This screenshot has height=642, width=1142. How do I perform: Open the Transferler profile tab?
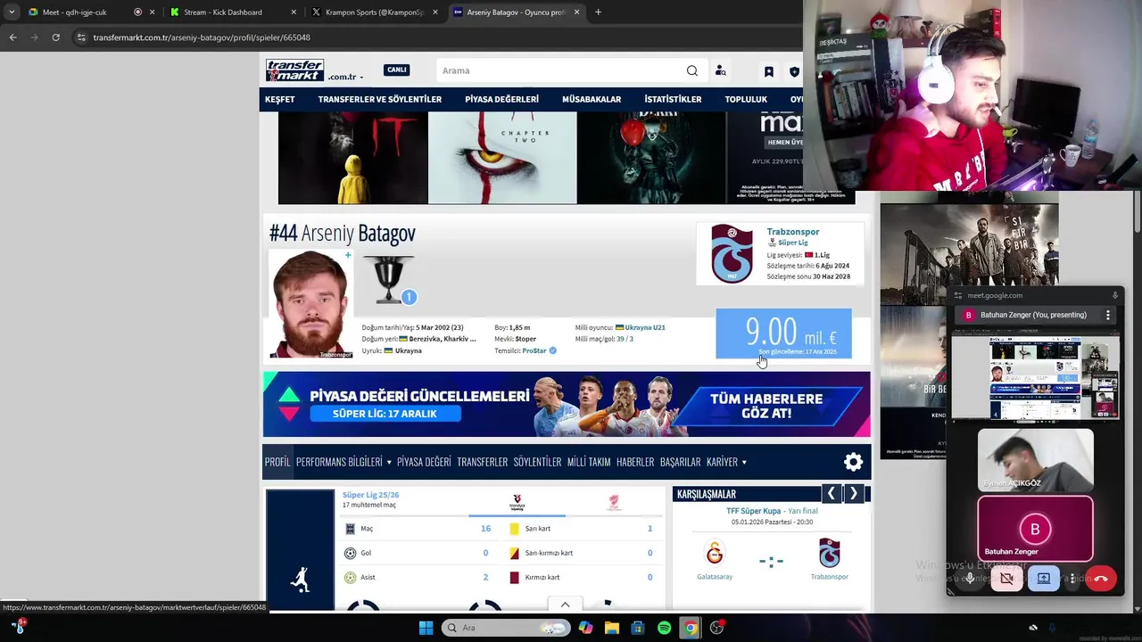[x=482, y=462]
